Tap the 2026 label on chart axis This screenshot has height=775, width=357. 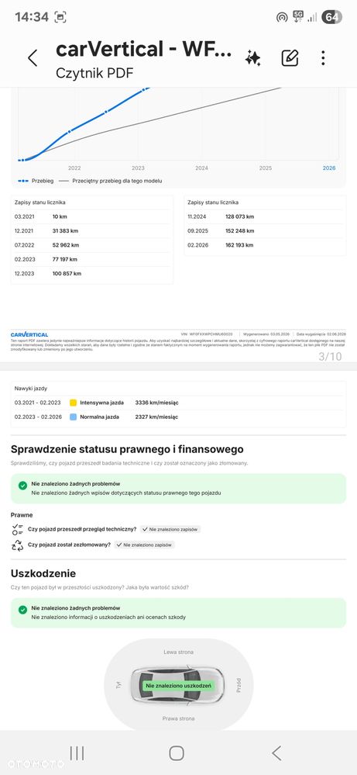click(329, 168)
